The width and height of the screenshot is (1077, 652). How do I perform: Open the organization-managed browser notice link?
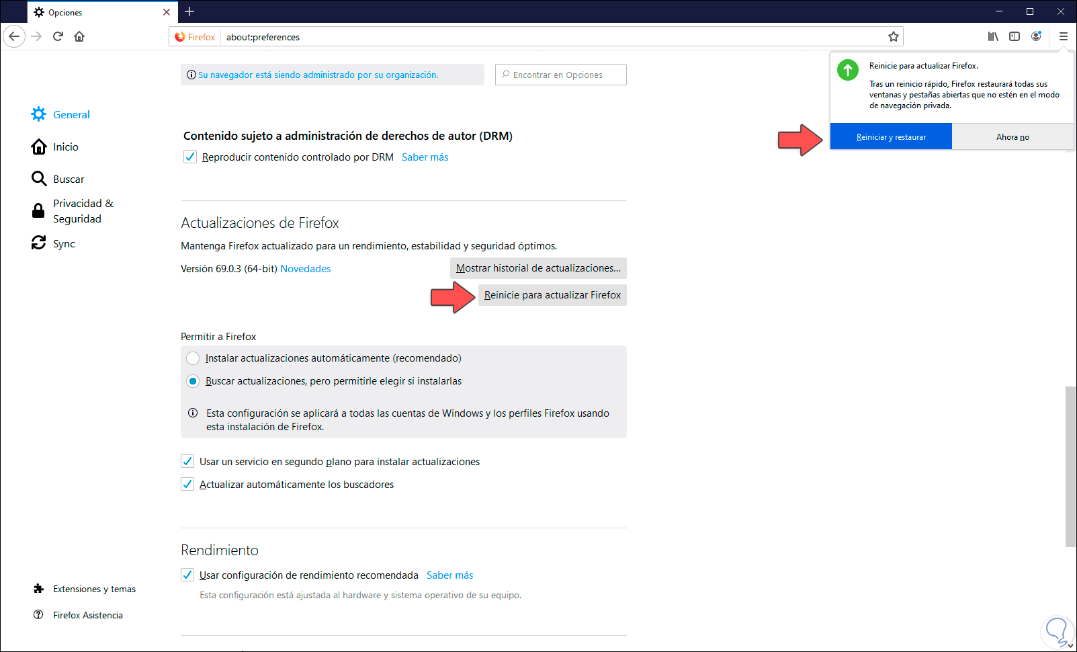tap(318, 75)
